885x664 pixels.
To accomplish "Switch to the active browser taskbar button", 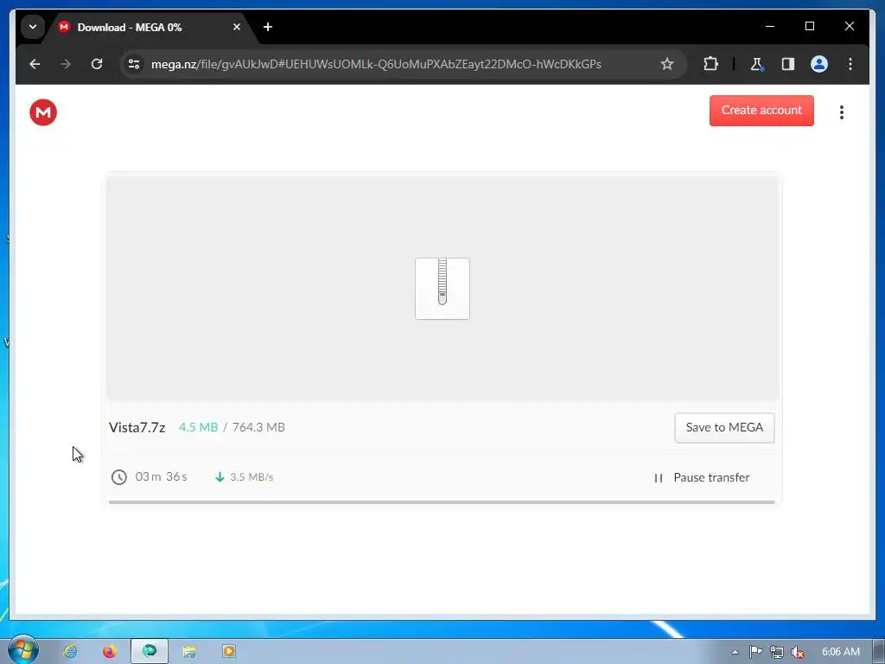I will 150,651.
